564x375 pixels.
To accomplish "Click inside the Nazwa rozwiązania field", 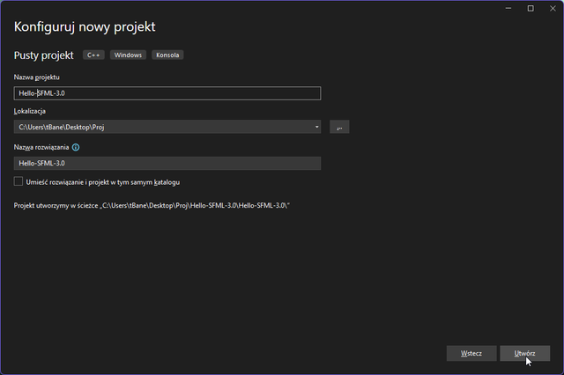I will click(167, 163).
